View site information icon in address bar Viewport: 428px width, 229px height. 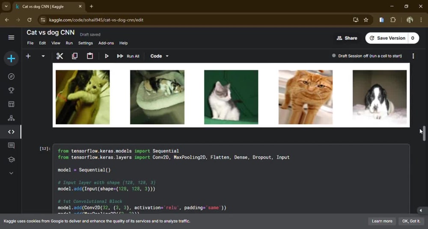[42, 20]
